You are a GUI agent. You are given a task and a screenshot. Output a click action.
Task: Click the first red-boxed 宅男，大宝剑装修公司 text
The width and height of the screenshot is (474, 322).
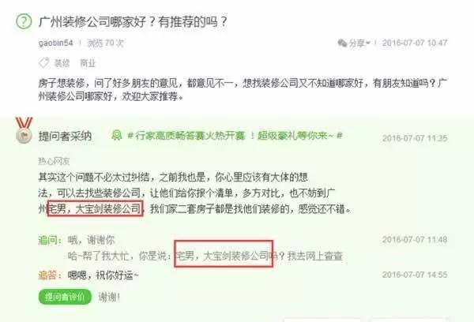(95, 208)
